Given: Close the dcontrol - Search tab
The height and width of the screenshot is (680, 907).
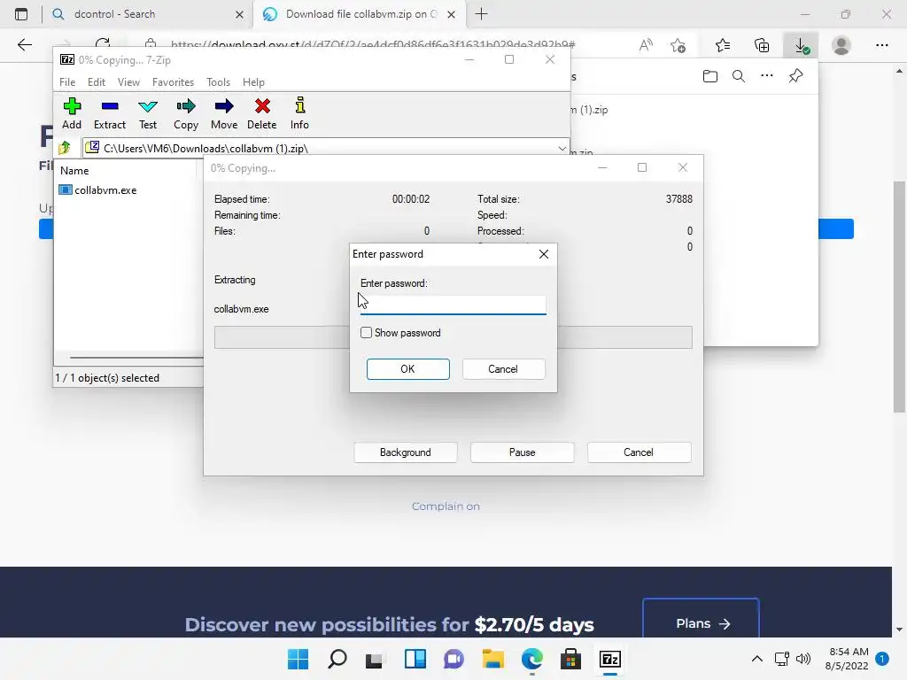Looking at the screenshot, I should point(239,14).
